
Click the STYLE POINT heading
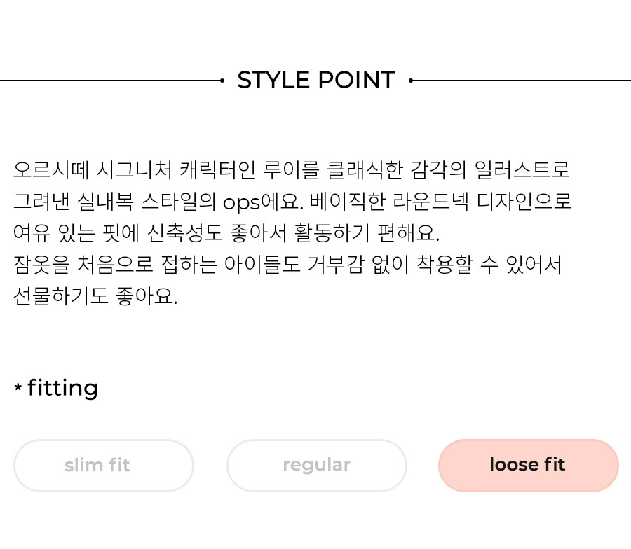[x=316, y=80]
